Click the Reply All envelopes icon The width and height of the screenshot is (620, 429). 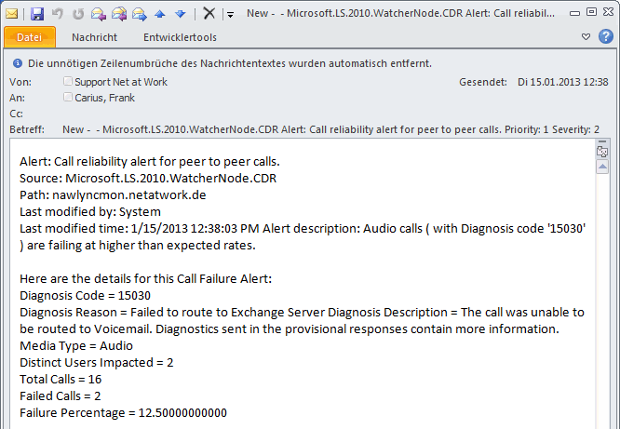coord(119,14)
